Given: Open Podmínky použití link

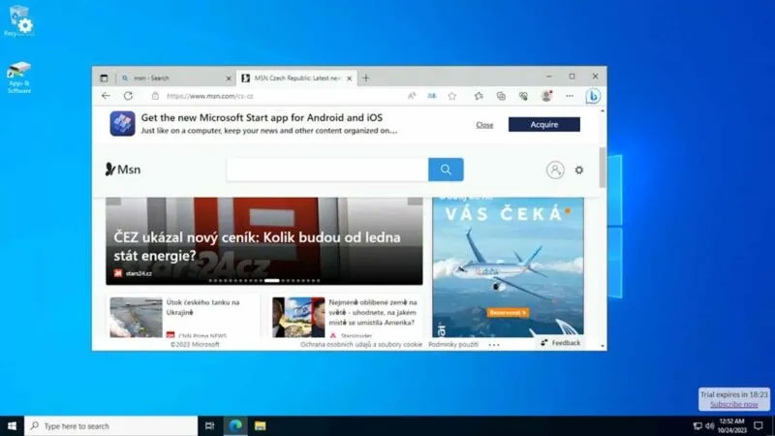Looking at the screenshot, I should [453, 344].
